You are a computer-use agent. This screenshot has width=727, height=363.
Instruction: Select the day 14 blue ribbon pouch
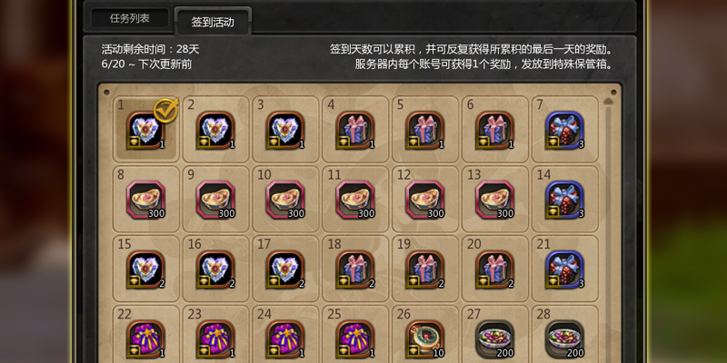pos(564,200)
